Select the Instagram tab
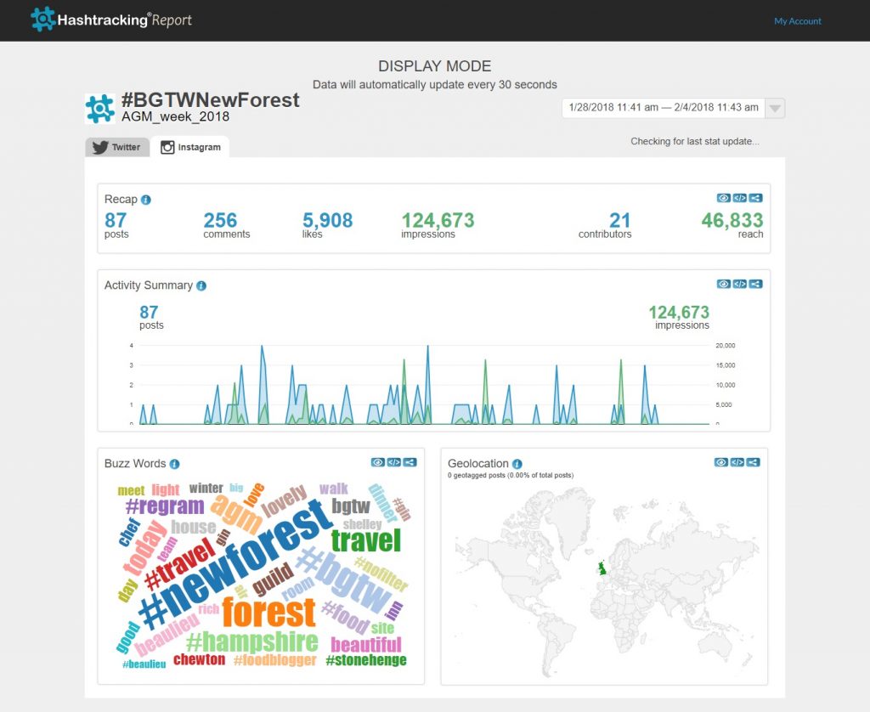 tap(191, 147)
